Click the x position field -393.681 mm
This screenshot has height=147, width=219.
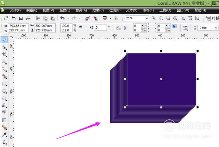click(18, 26)
